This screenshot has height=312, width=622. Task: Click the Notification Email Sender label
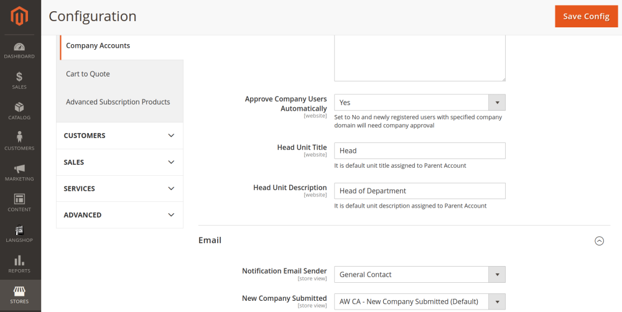coord(284,271)
